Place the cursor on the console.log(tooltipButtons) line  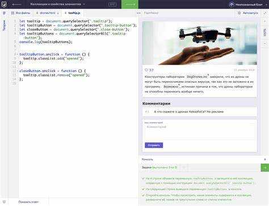click(46, 42)
